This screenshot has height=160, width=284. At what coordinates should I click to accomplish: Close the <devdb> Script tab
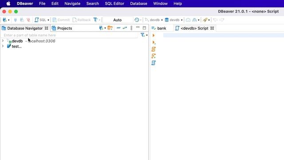pos(212,28)
